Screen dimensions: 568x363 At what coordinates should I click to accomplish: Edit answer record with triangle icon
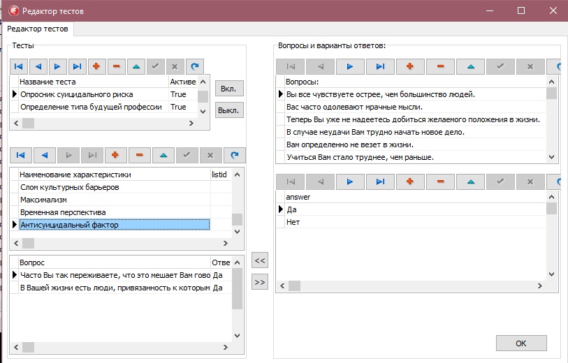(471, 181)
